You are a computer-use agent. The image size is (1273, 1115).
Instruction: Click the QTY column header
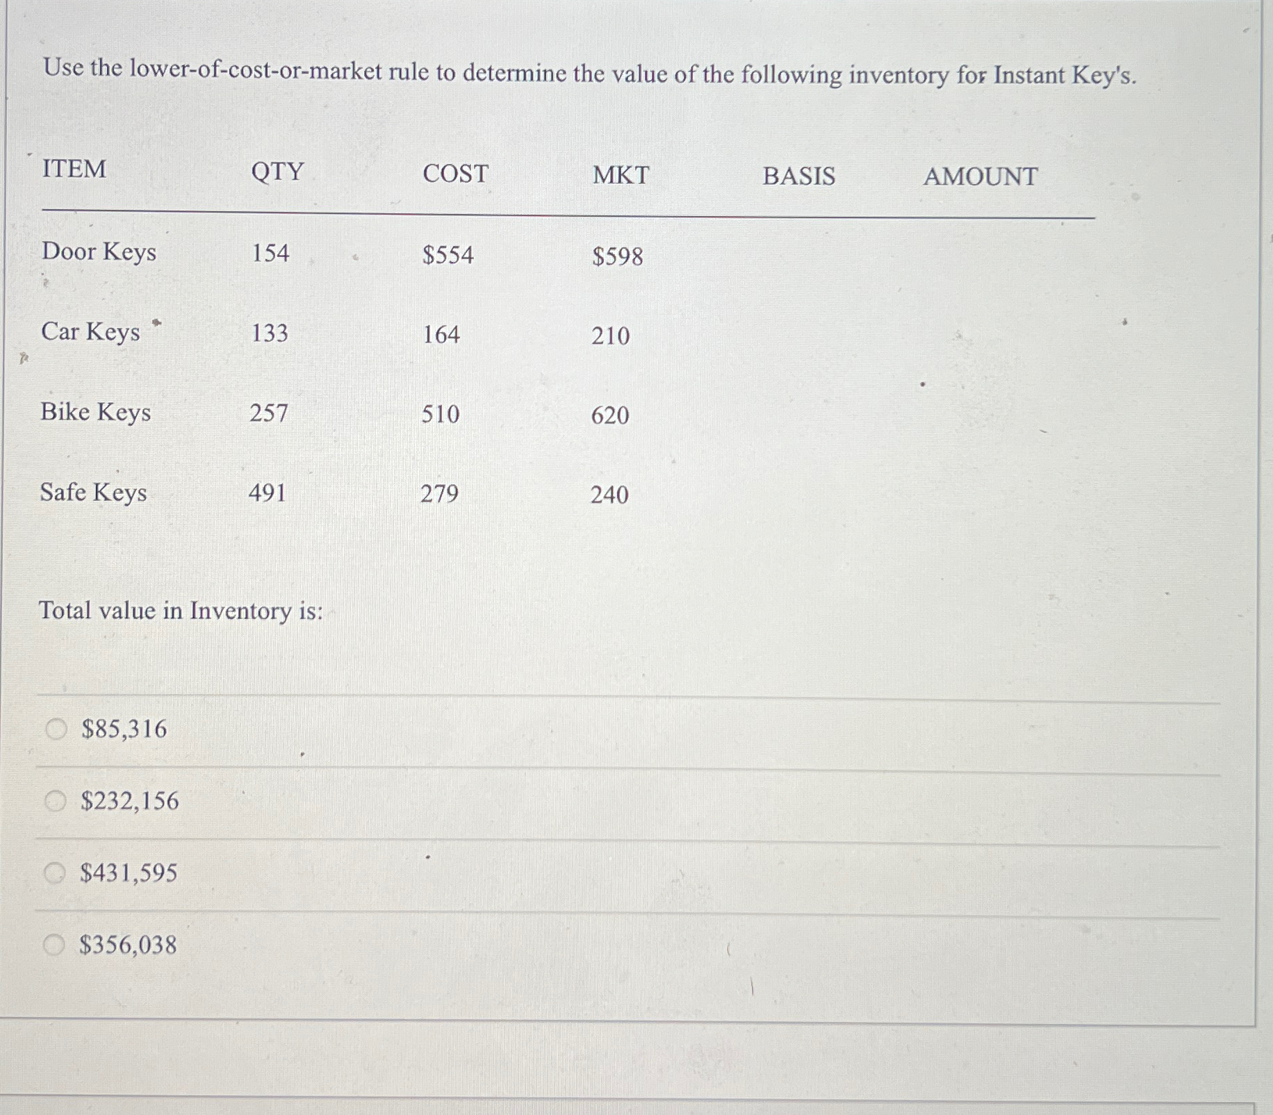click(277, 172)
